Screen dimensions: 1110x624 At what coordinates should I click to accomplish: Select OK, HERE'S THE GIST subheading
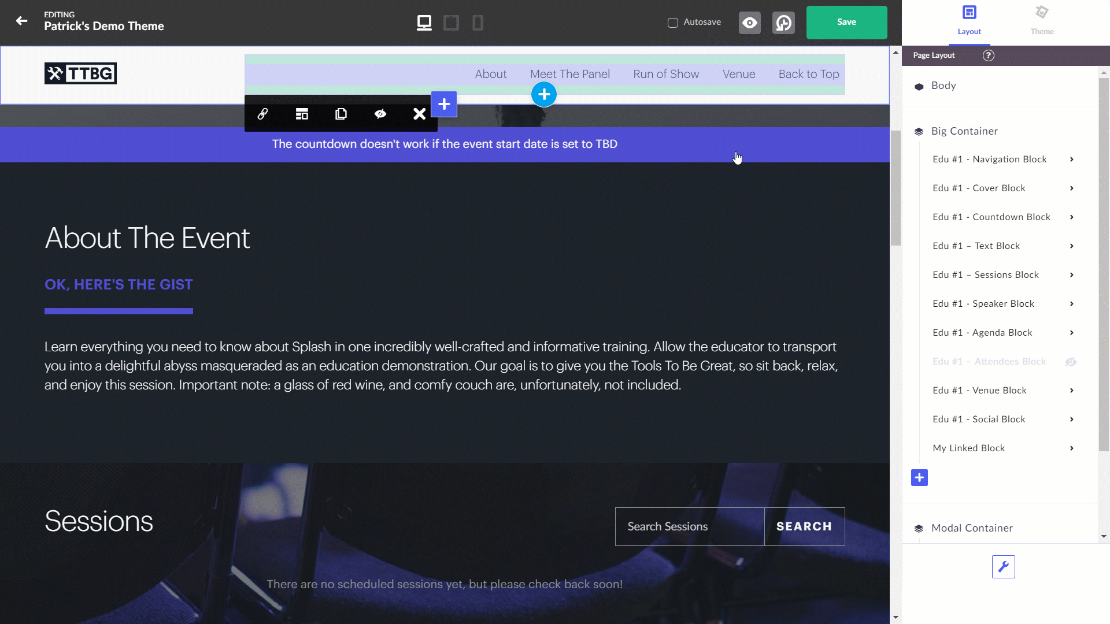[119, 284]
